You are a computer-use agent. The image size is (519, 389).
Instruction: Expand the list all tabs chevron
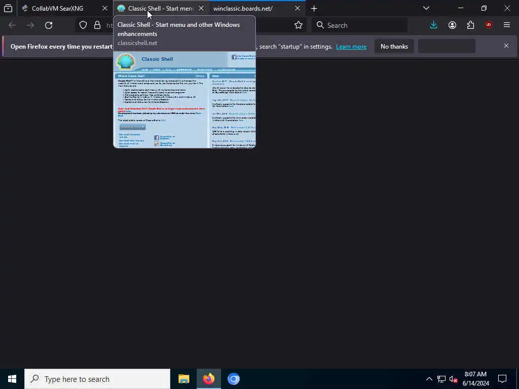[426, 8]
